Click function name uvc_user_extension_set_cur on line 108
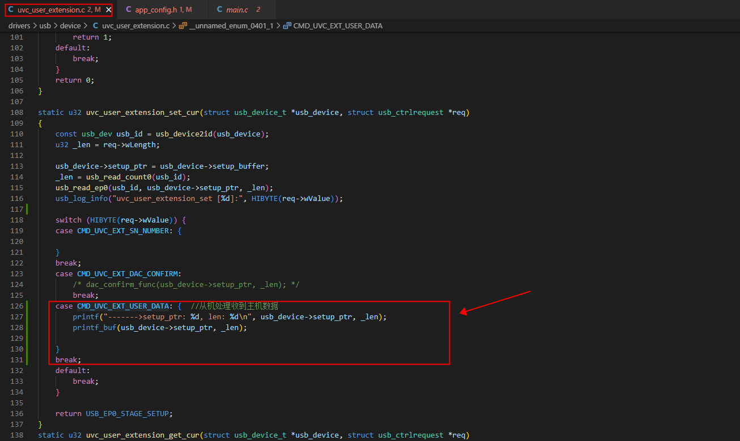Viewport: 740px width, 441px height. pyautogui.click(x=142, y=113)
